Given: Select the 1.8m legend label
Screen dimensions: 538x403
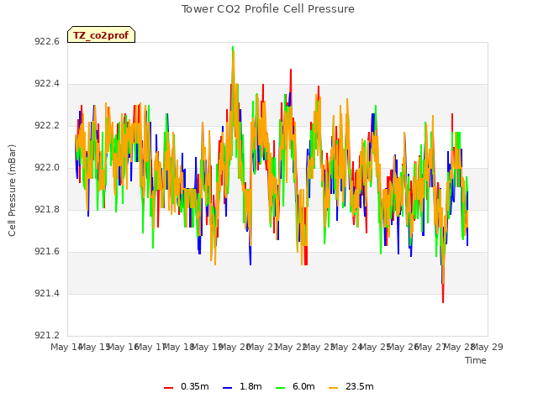Looking at the screenshot, I should click(251, 386).
